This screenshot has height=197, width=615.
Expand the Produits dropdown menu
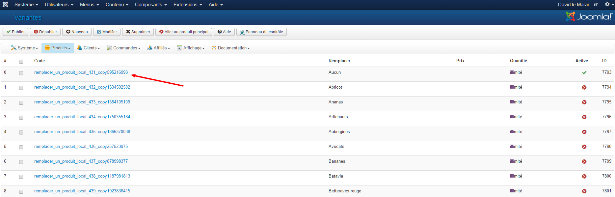58,48
